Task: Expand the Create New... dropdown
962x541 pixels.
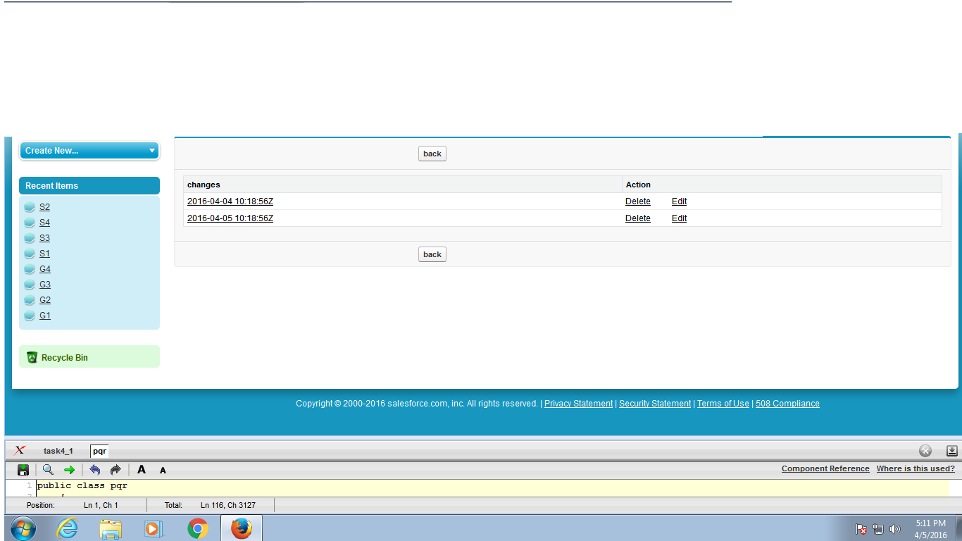Action: [x=89, y=151]
